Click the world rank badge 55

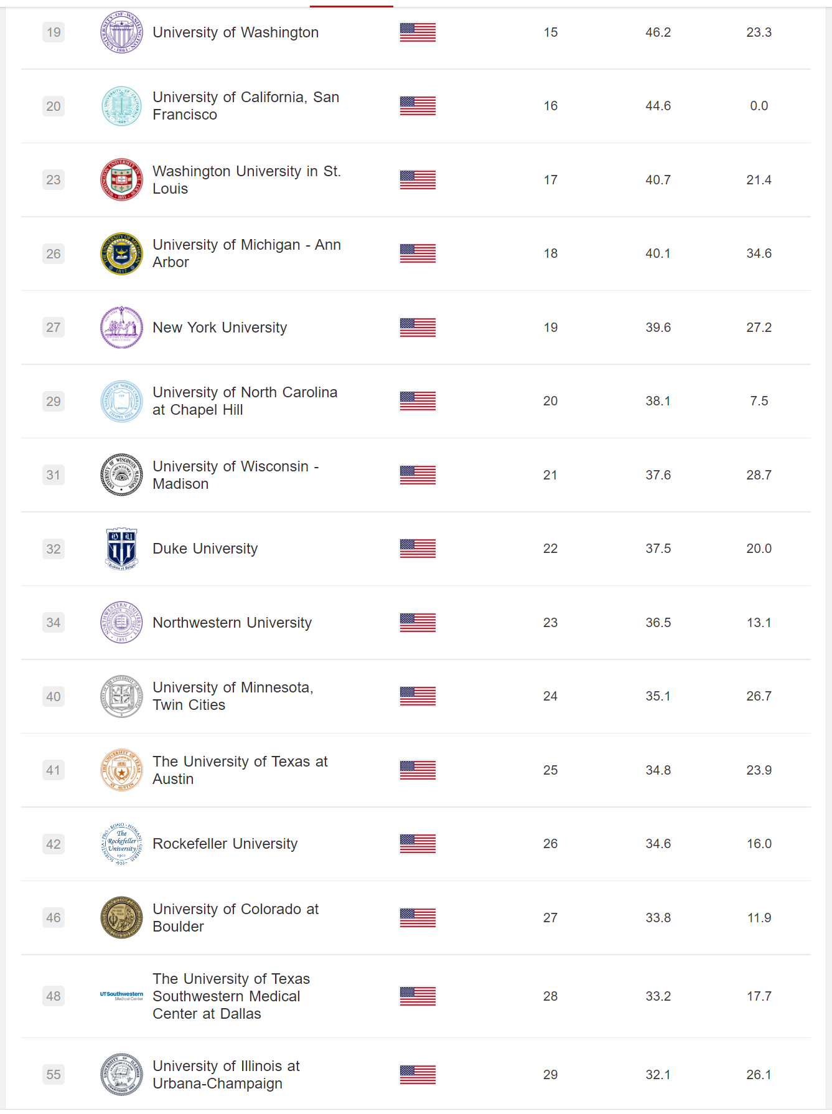pos(54,1075)
